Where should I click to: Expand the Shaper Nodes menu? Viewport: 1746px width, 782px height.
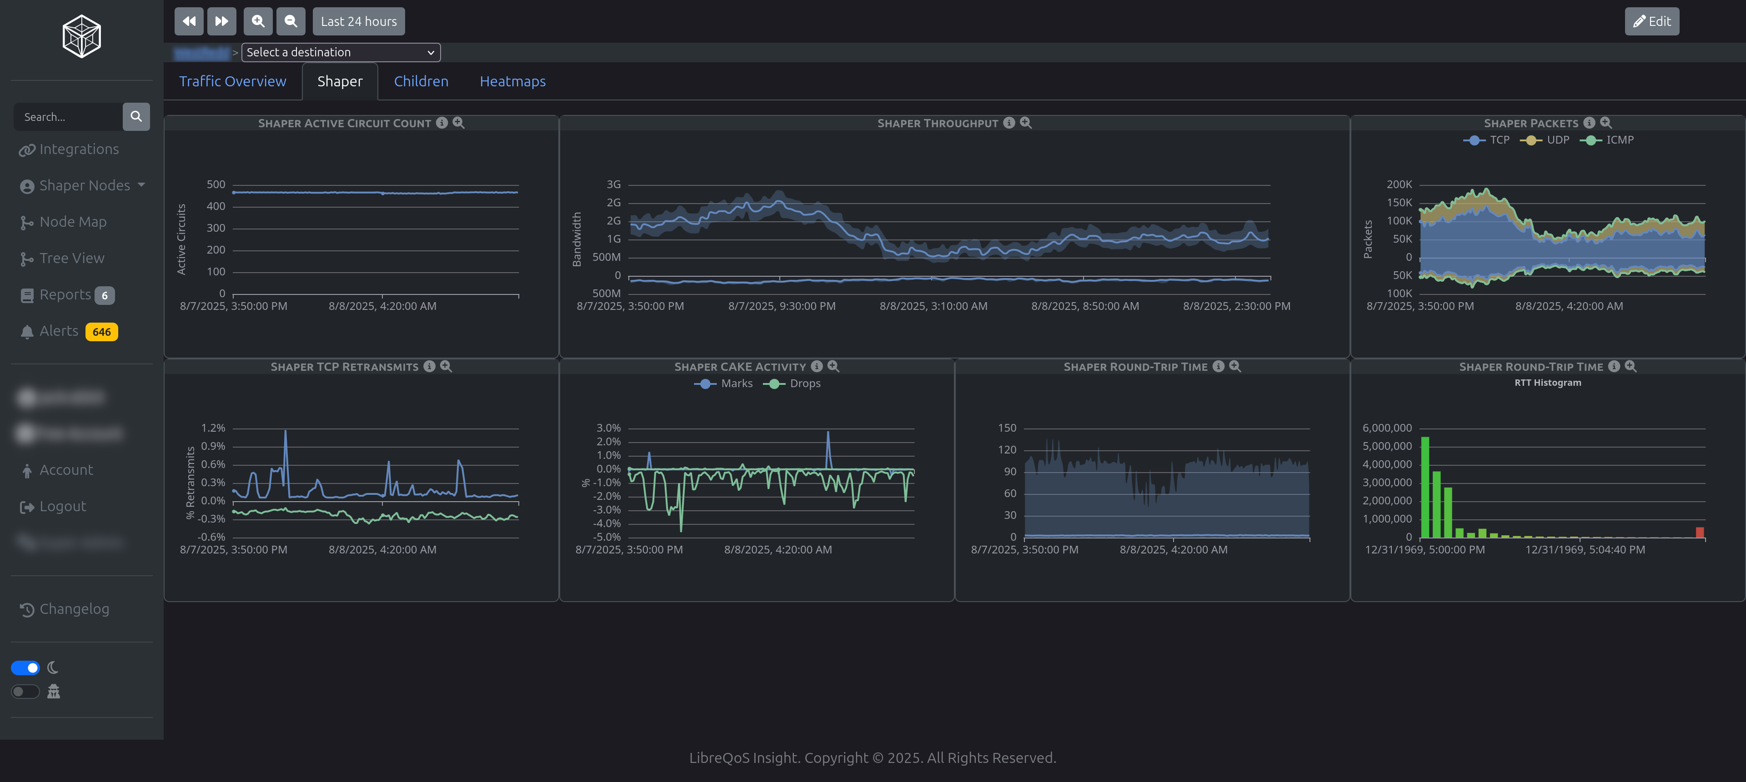pyautogui.click(x=84, y=185)
